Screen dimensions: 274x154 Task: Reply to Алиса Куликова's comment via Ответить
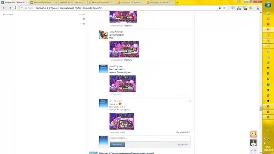128,60
